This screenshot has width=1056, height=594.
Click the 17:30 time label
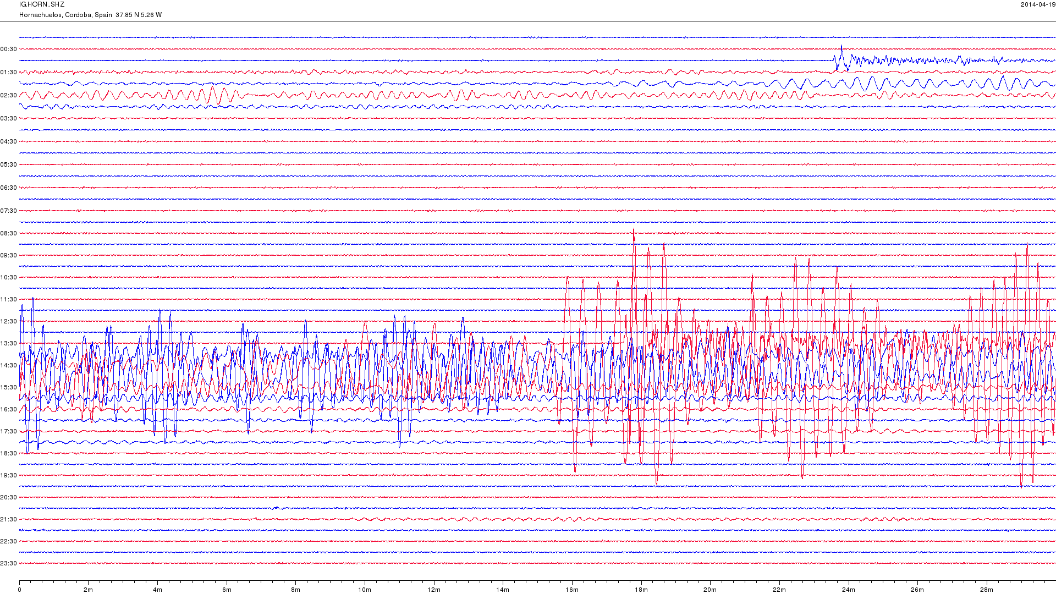(x=9, y=431)
